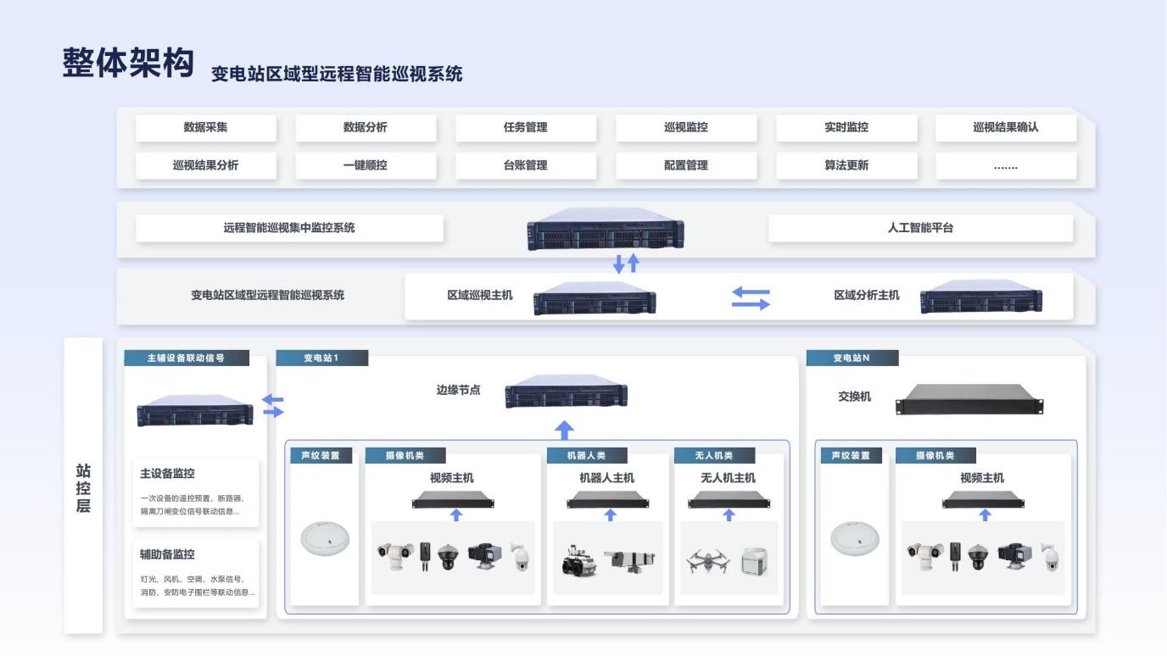Image resolution: width=1167 pixels, height=656 pixels.
Task: Select the 变电站1 section tab
Action: point(321,359)
